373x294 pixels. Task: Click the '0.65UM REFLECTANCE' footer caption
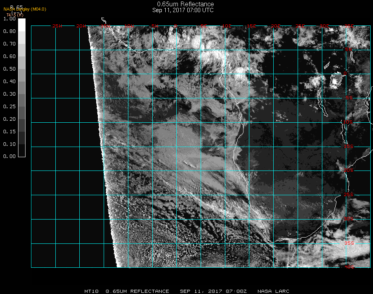137,291
